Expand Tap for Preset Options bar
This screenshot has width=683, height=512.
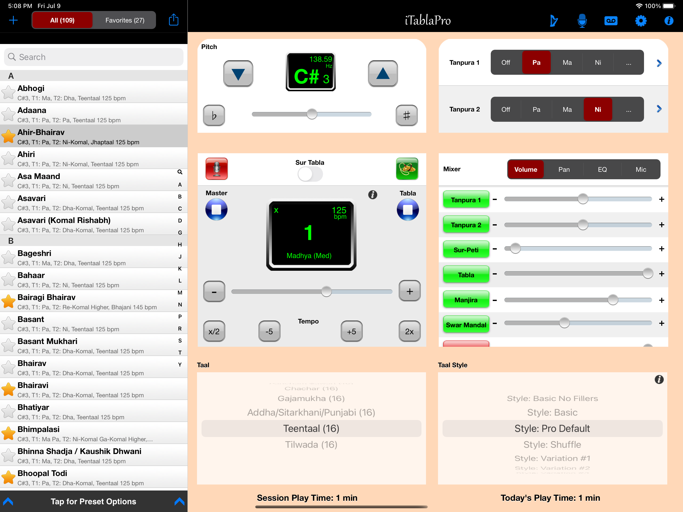point(93,501)
